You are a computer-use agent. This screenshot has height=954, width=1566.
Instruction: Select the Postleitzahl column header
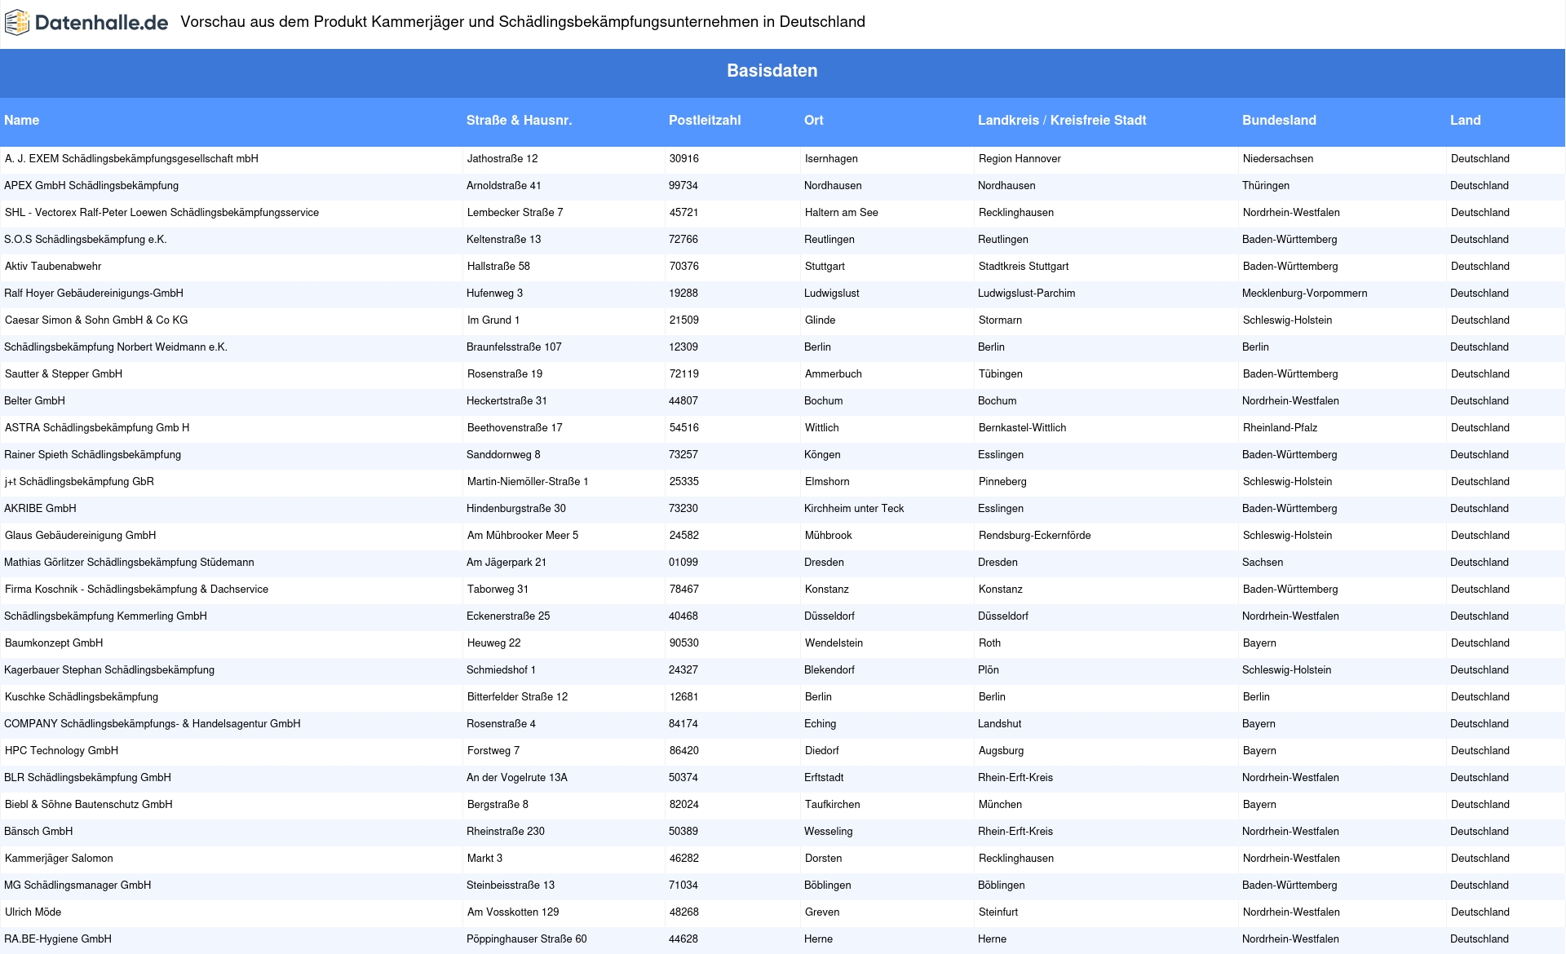705,120
